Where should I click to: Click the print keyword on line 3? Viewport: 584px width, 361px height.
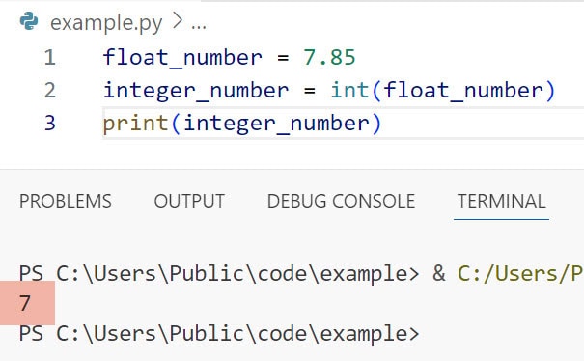coord(135,125)
